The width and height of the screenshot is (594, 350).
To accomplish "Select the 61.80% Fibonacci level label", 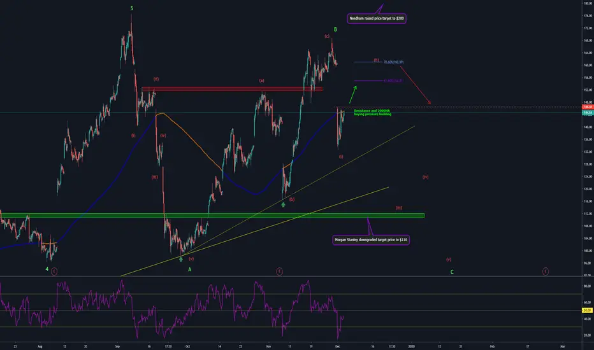I will [x=393, y=81].
